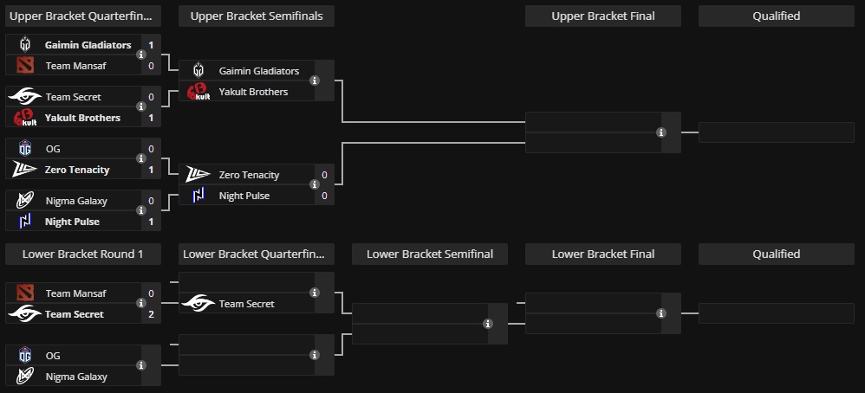Select Team Secret in Lower Bracket Round 1
The width and height of the screenshot is (865, 393).
[x=75, y=314]
